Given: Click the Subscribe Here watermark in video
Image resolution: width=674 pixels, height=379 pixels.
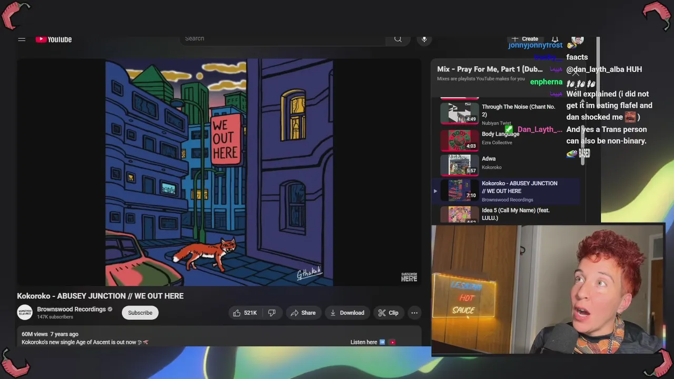Looking at the screenshot, I should click(409, 277).
